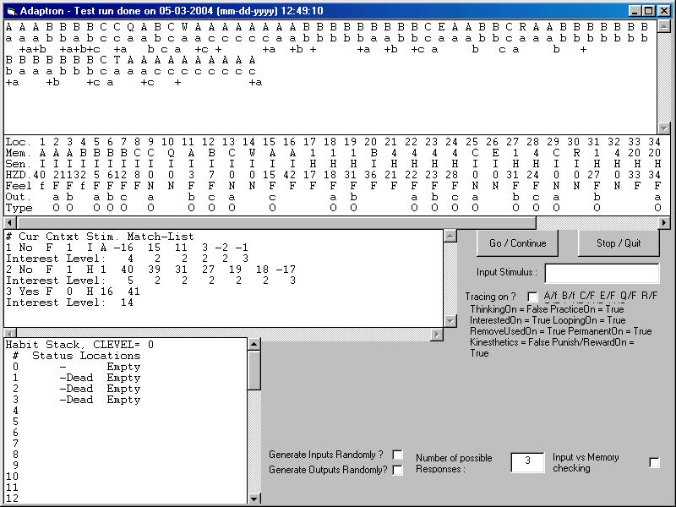Enable Generate Outputs Randomly checkbox
The height and width of the screenshot is (507, 676).
tap(397, 470)
